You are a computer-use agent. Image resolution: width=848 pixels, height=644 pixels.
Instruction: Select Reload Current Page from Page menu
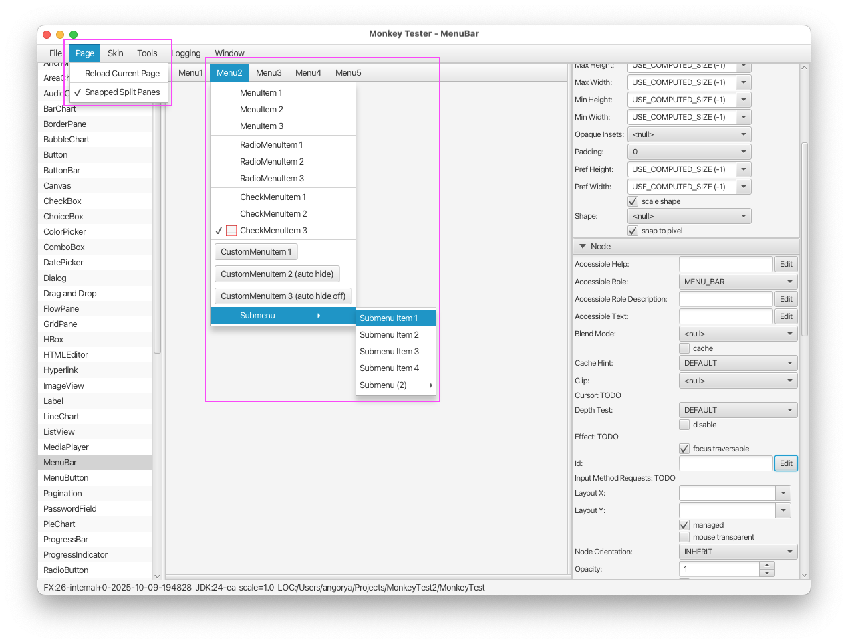click(122, 74)
